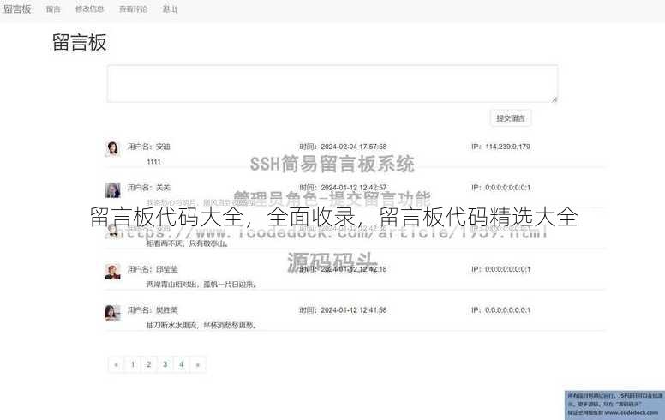Go to pagination page 3
The width and height of the screenshot is (665, 420).
tap(165, 364)
